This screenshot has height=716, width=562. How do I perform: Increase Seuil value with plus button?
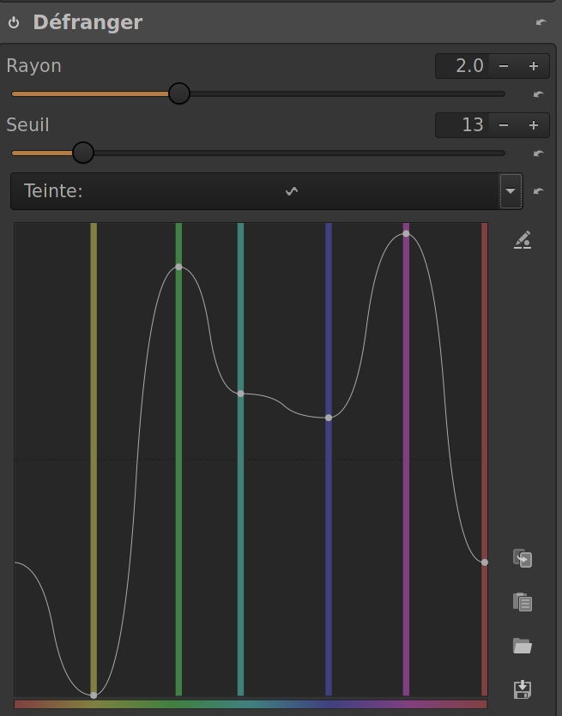point(533,125)
